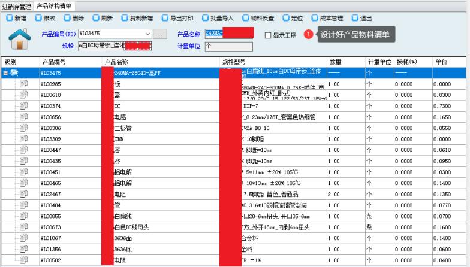The height and width of the screenshot is (267, 470).
Task: Collapse the WL03475 root tree node
Action: tap(5, 73)
